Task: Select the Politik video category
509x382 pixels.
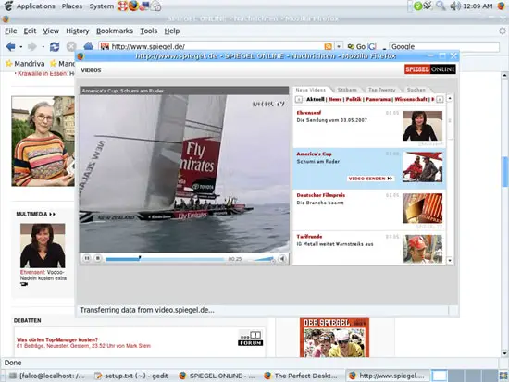Action: point(354,99)
